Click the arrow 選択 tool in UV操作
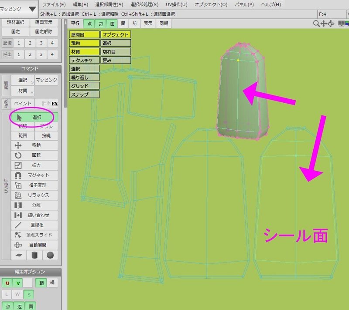This screenshot has height=310, width=349. coord(34,118)
